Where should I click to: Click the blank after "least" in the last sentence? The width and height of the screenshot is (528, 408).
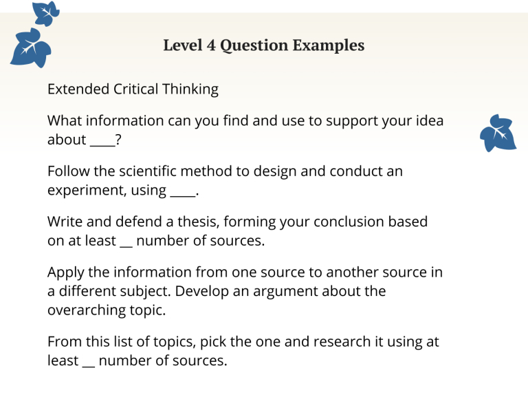(88, 361)
